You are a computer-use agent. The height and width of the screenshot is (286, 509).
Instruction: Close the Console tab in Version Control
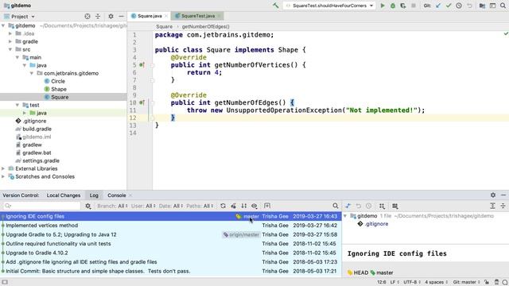(x=130, y=195)
